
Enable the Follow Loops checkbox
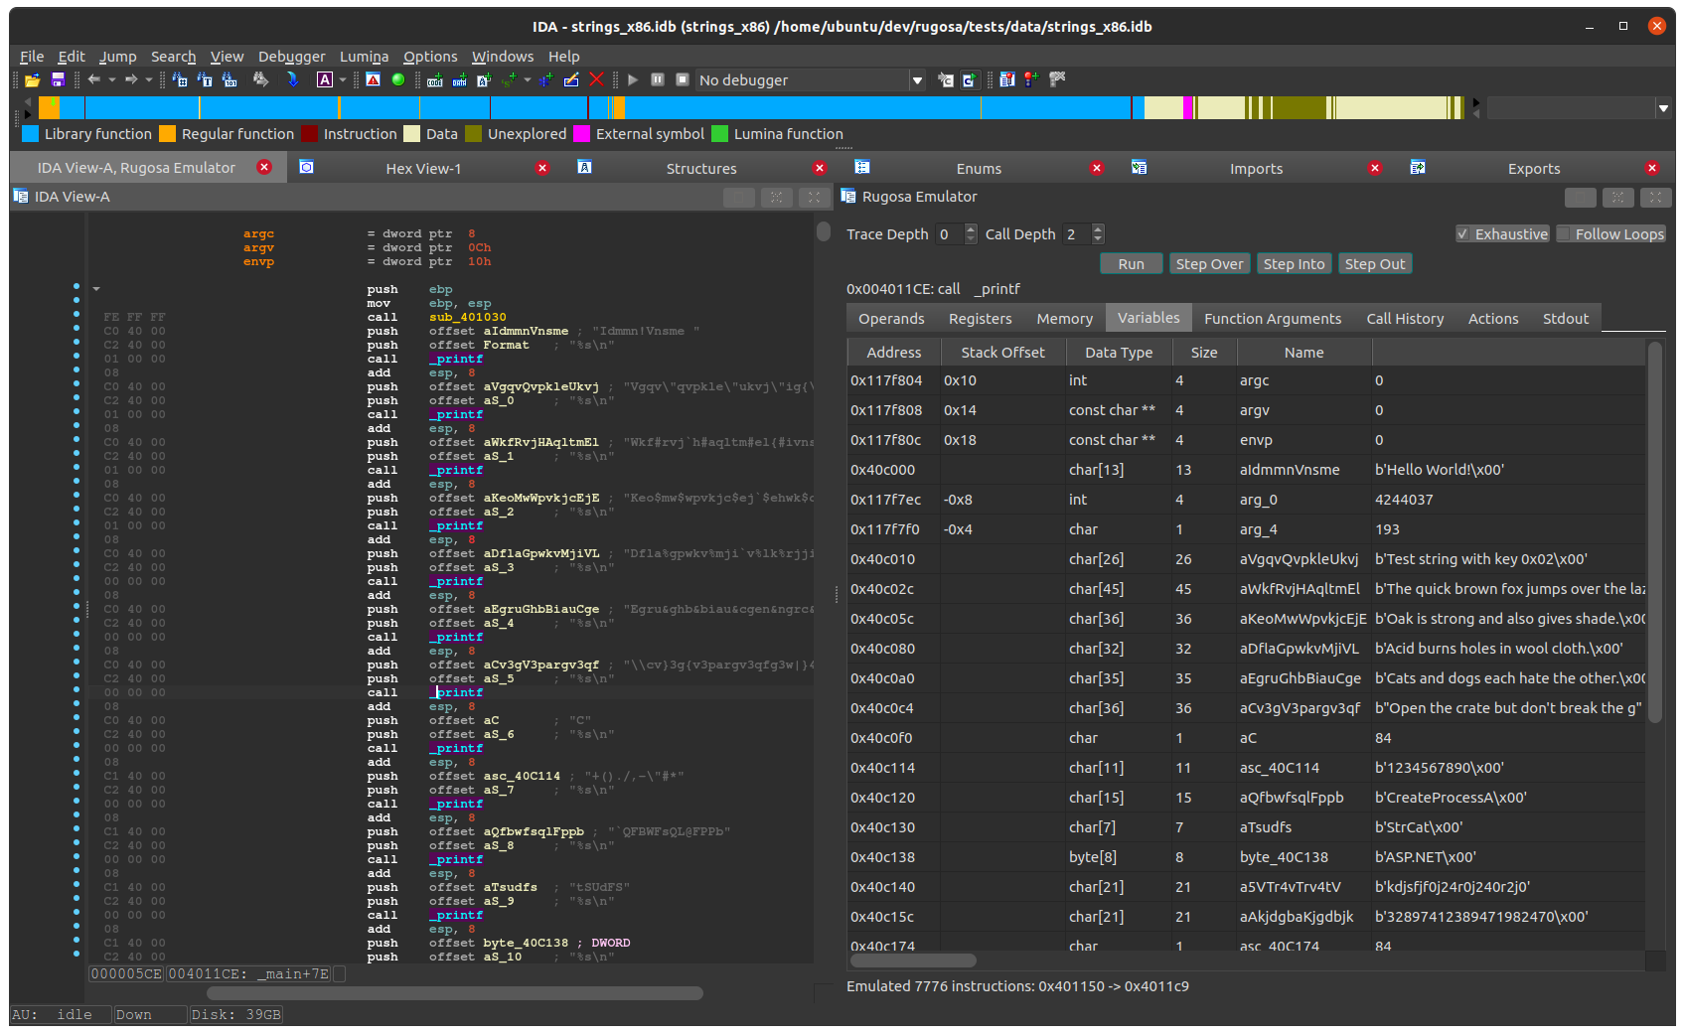point(1564,234)
